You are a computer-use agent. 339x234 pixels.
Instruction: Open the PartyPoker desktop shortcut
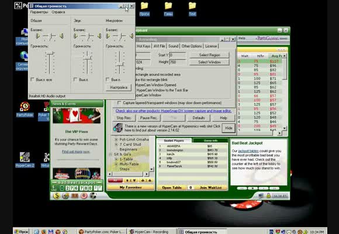25,109
